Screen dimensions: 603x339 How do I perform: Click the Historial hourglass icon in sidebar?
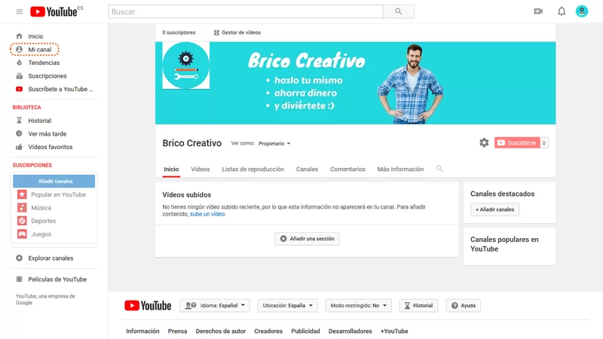(x=20, y=121)
